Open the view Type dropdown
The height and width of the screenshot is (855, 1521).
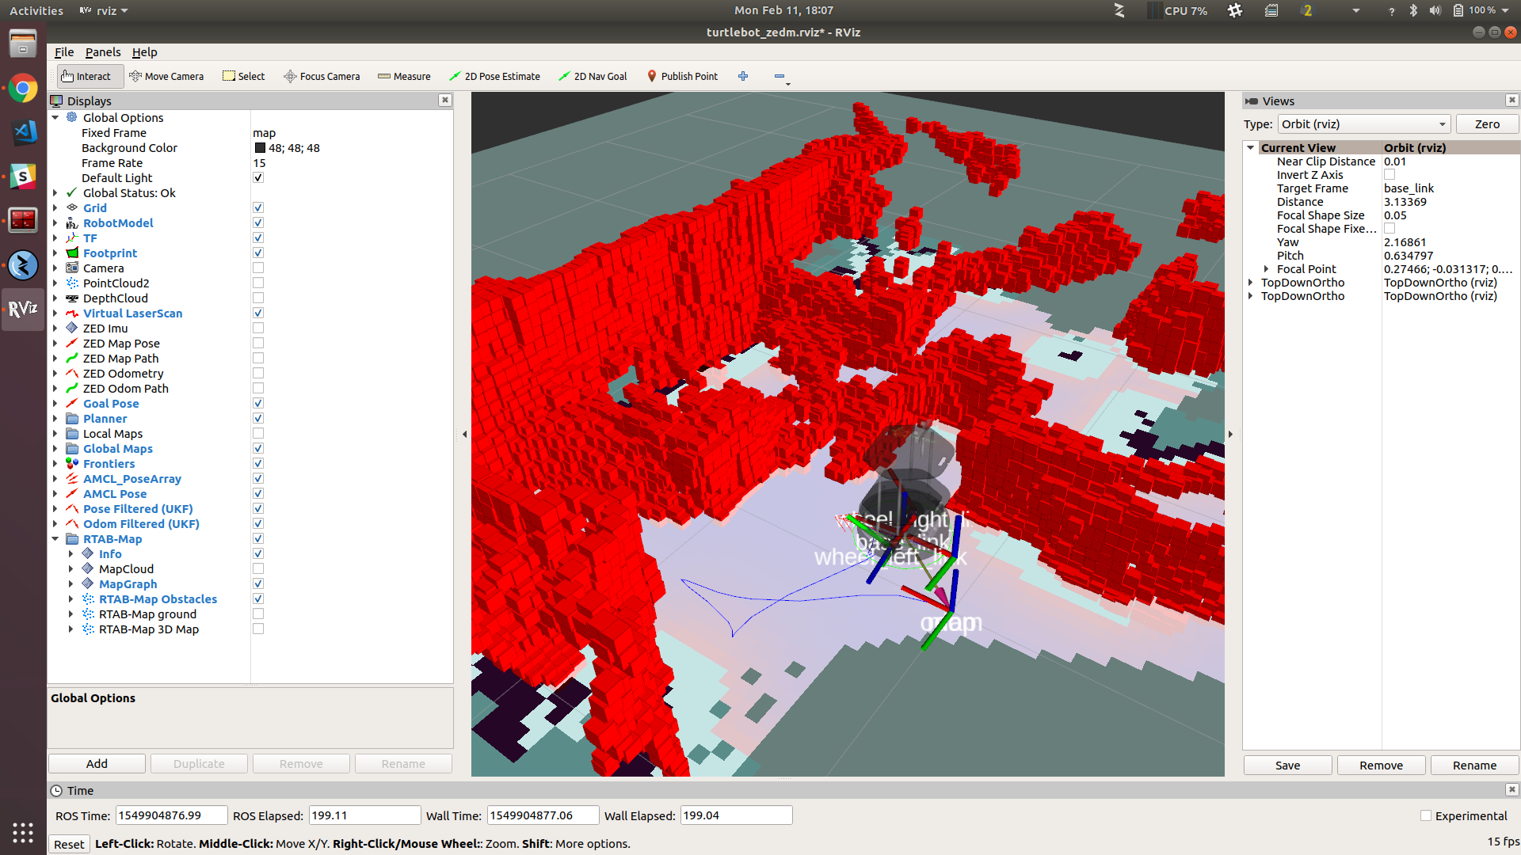coord(1364,124)
